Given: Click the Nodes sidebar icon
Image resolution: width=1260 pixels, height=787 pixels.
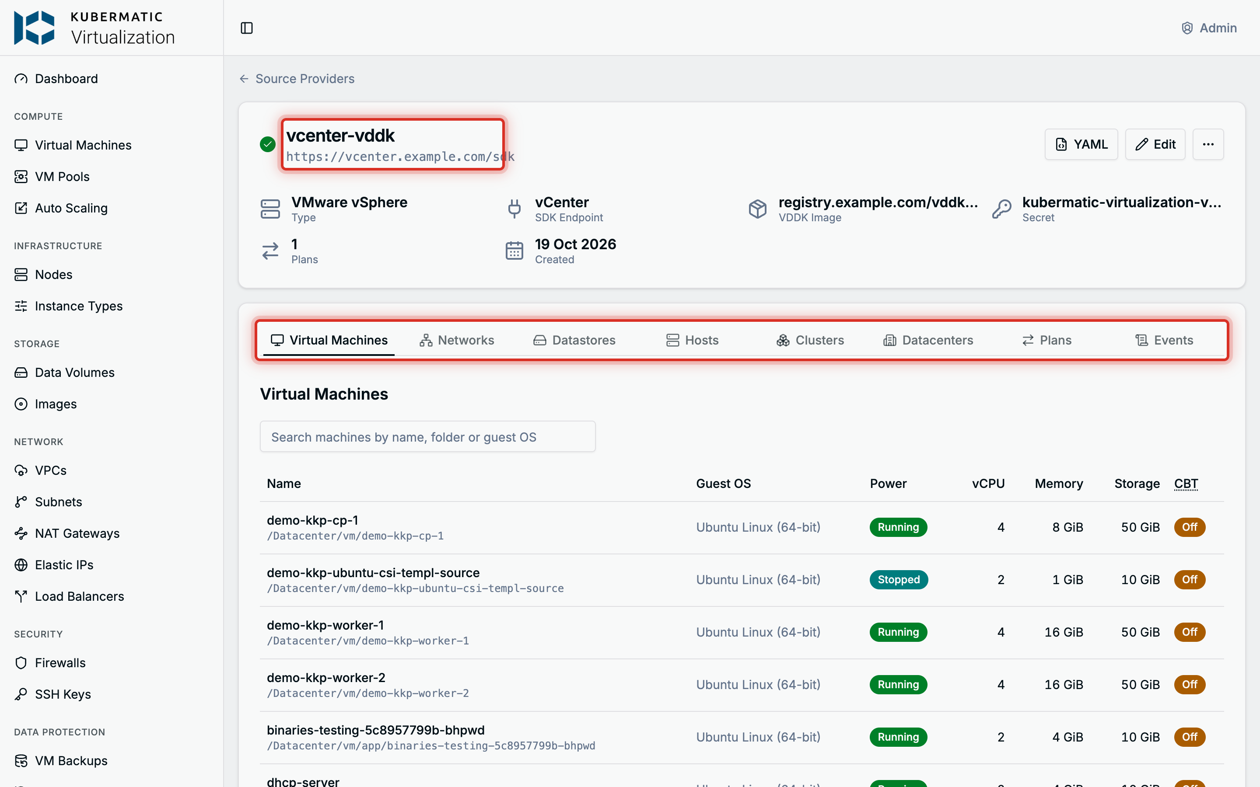Looking at the screenshot, I should click(x=21, y=274).
